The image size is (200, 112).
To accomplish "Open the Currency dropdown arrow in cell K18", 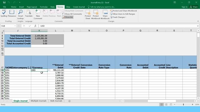I will (49, 70).
